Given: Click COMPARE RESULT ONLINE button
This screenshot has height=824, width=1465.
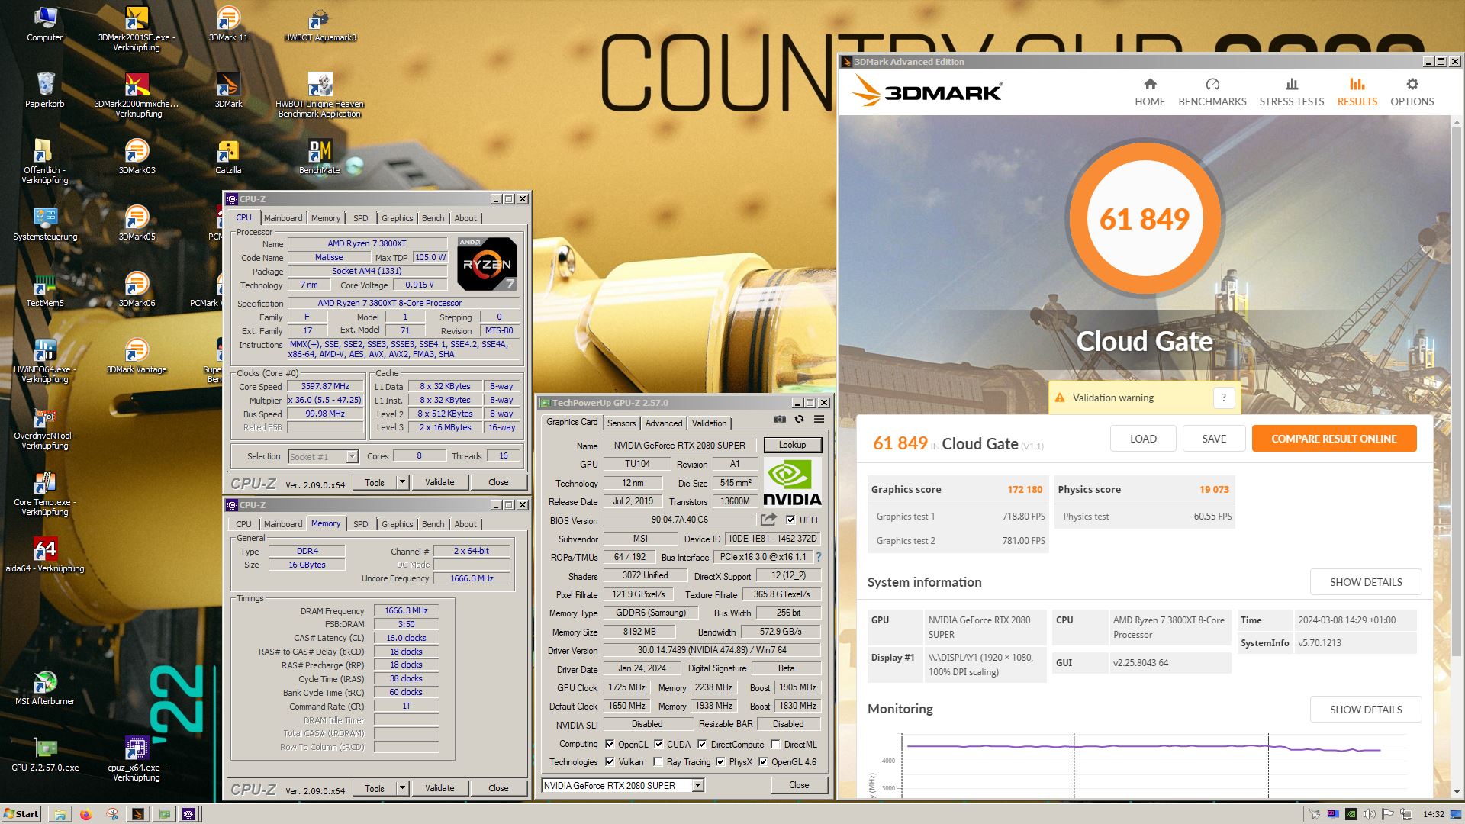Looking at the screenshot, I should coord(1334,439).
